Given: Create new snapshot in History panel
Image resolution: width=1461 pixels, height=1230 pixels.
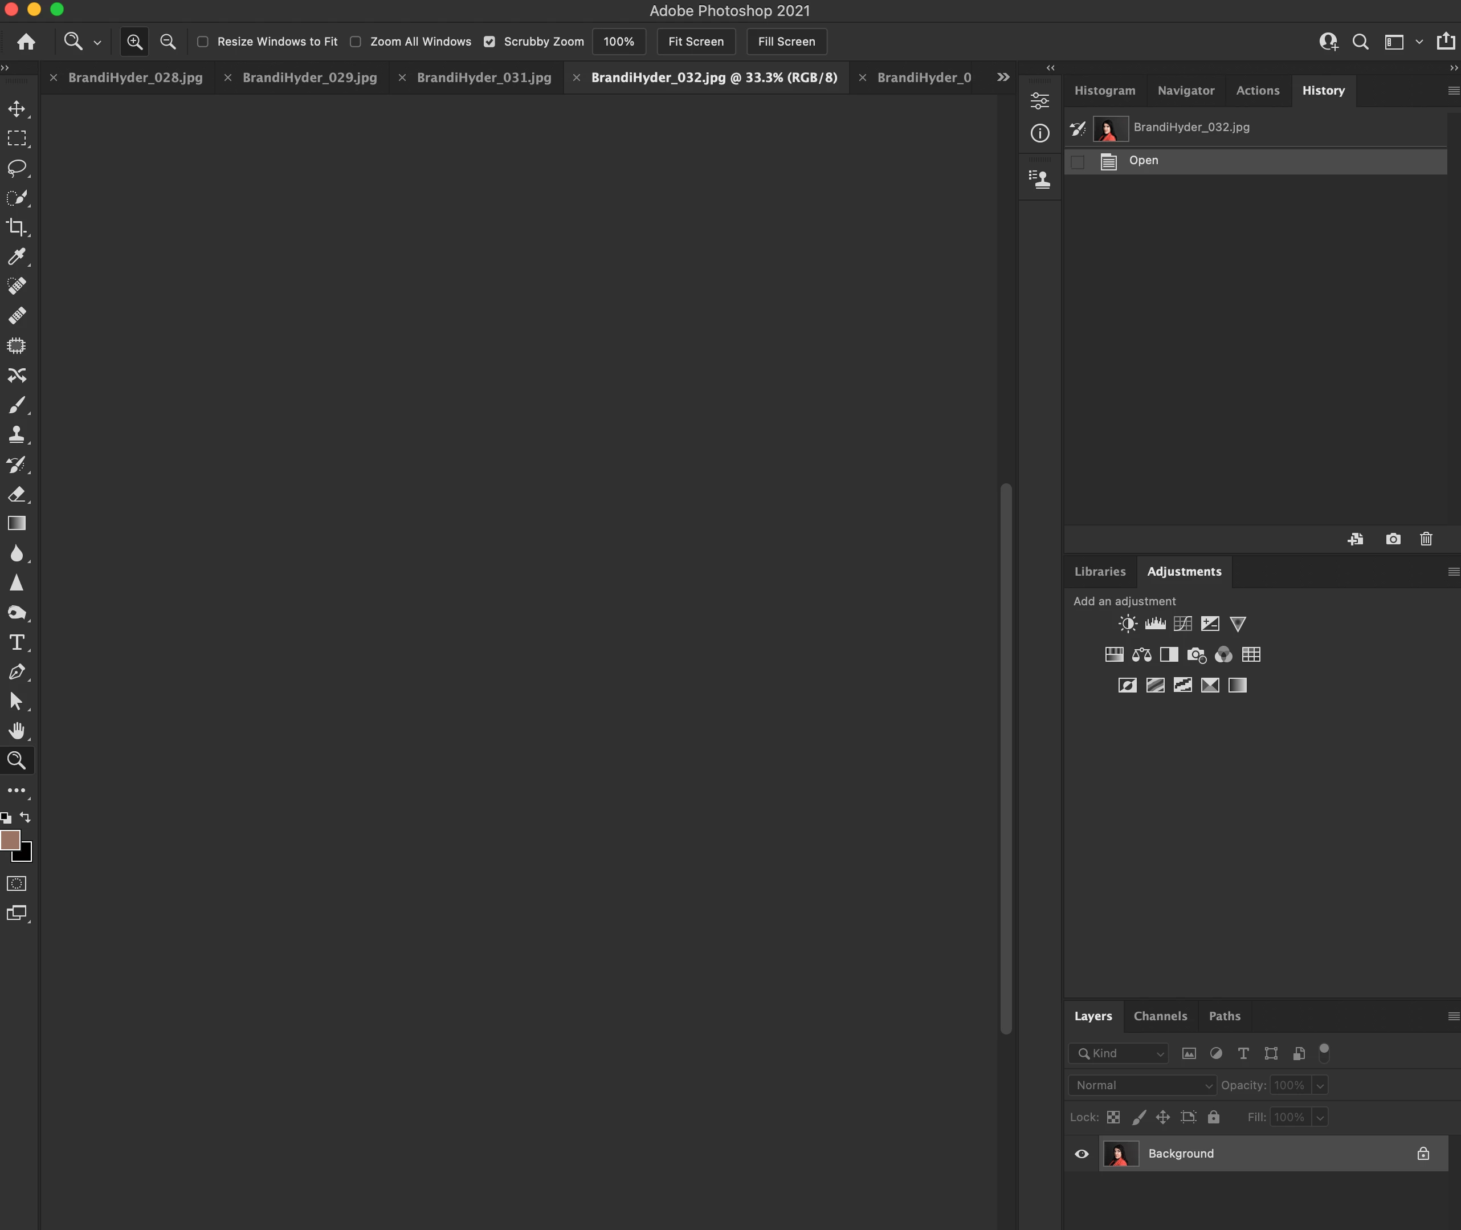Looking at the screenshot, I should 1393,539.
